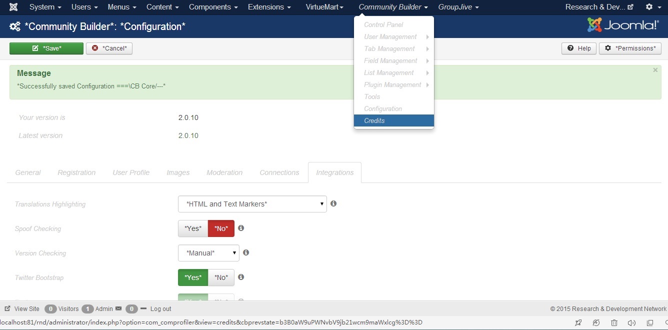Expand Tab Management submenu

(x=394, y=48)
